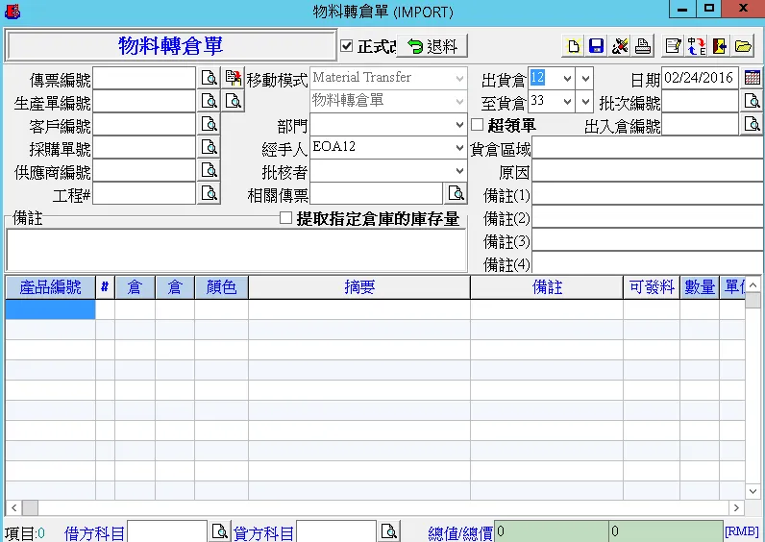This screenshot has width=765, height=542.
Task: Check 提取指定倉庫的庫存量 option
Action: (x=285, y=218)
